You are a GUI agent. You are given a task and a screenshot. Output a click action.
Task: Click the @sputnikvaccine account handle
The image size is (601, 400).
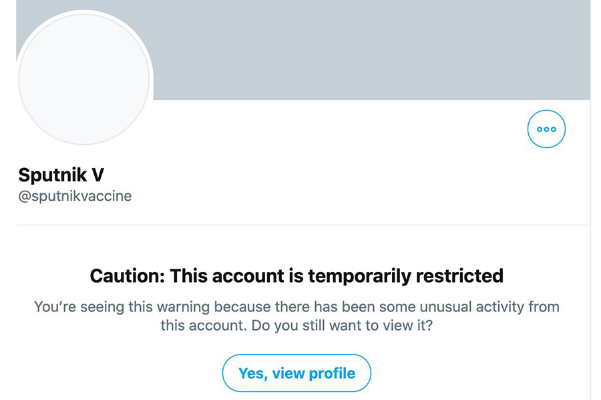point(75,197)
